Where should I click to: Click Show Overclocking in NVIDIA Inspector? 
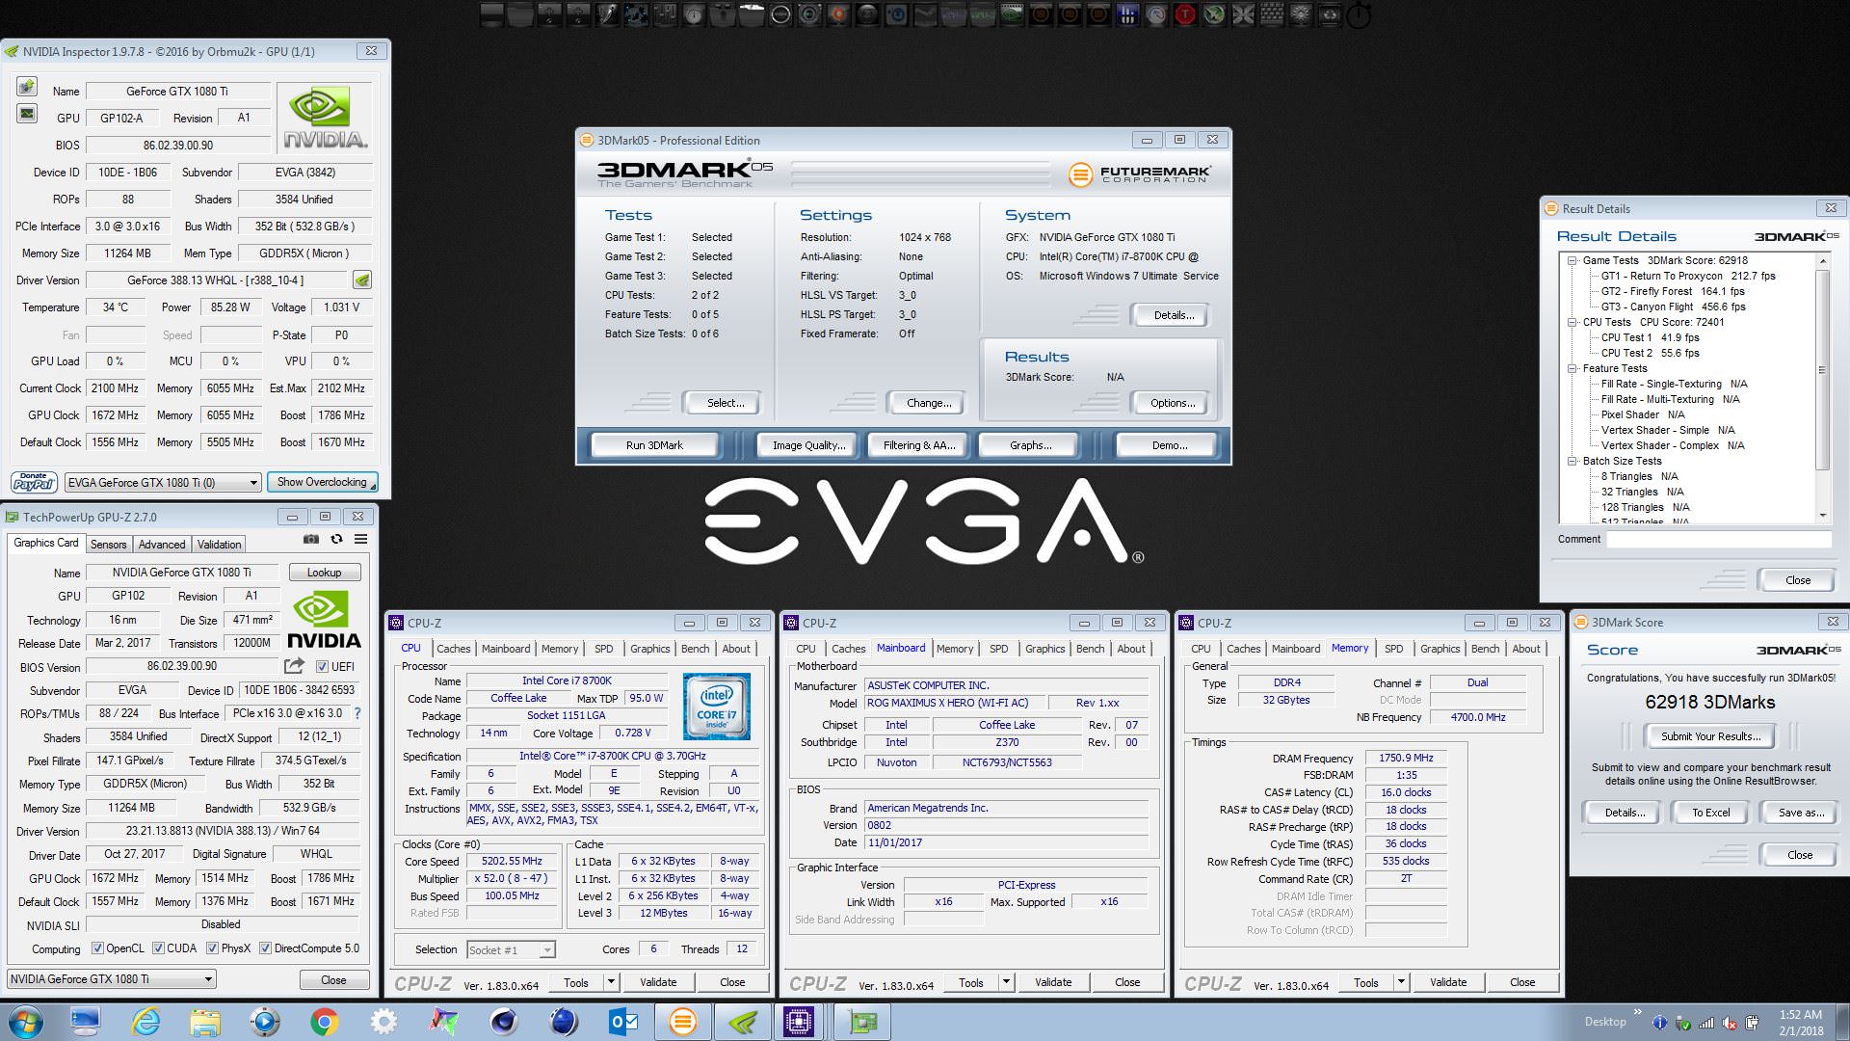click(322, 482)
